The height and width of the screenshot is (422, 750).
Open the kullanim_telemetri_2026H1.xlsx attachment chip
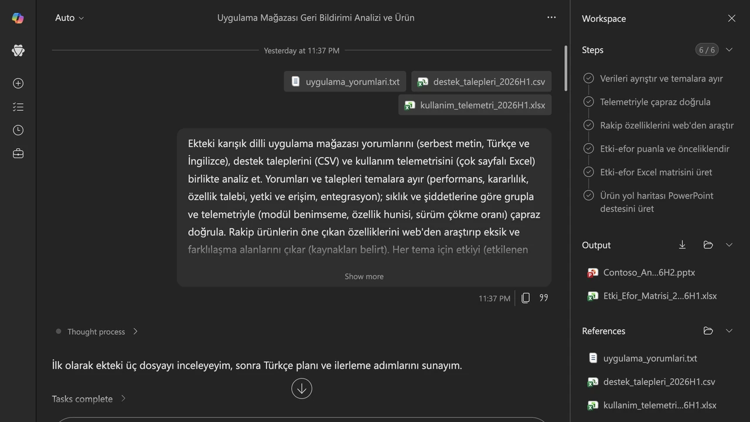(x=475, y=105)
